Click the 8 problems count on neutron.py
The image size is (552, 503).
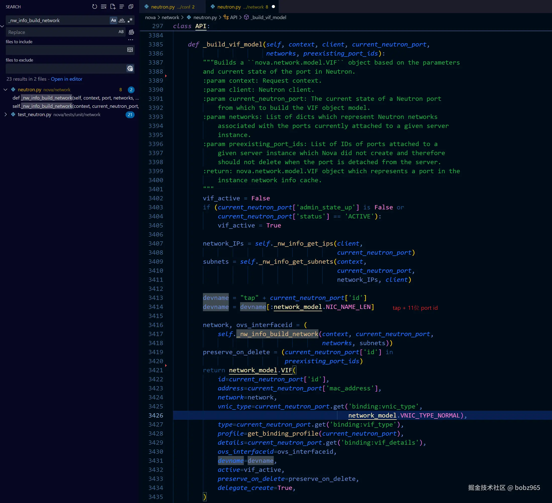(121, 90)
